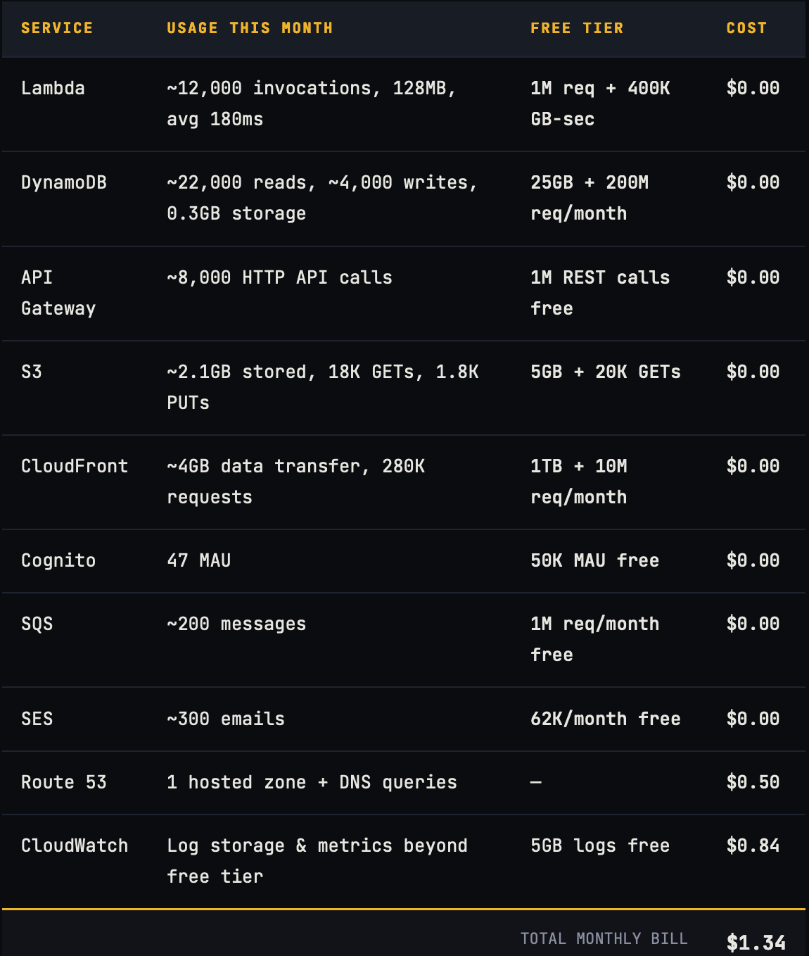The width and height of the screenshot is (809, 956).
Task: Click the 50K MAU free tier cell
Action: [x=595, y=560]
